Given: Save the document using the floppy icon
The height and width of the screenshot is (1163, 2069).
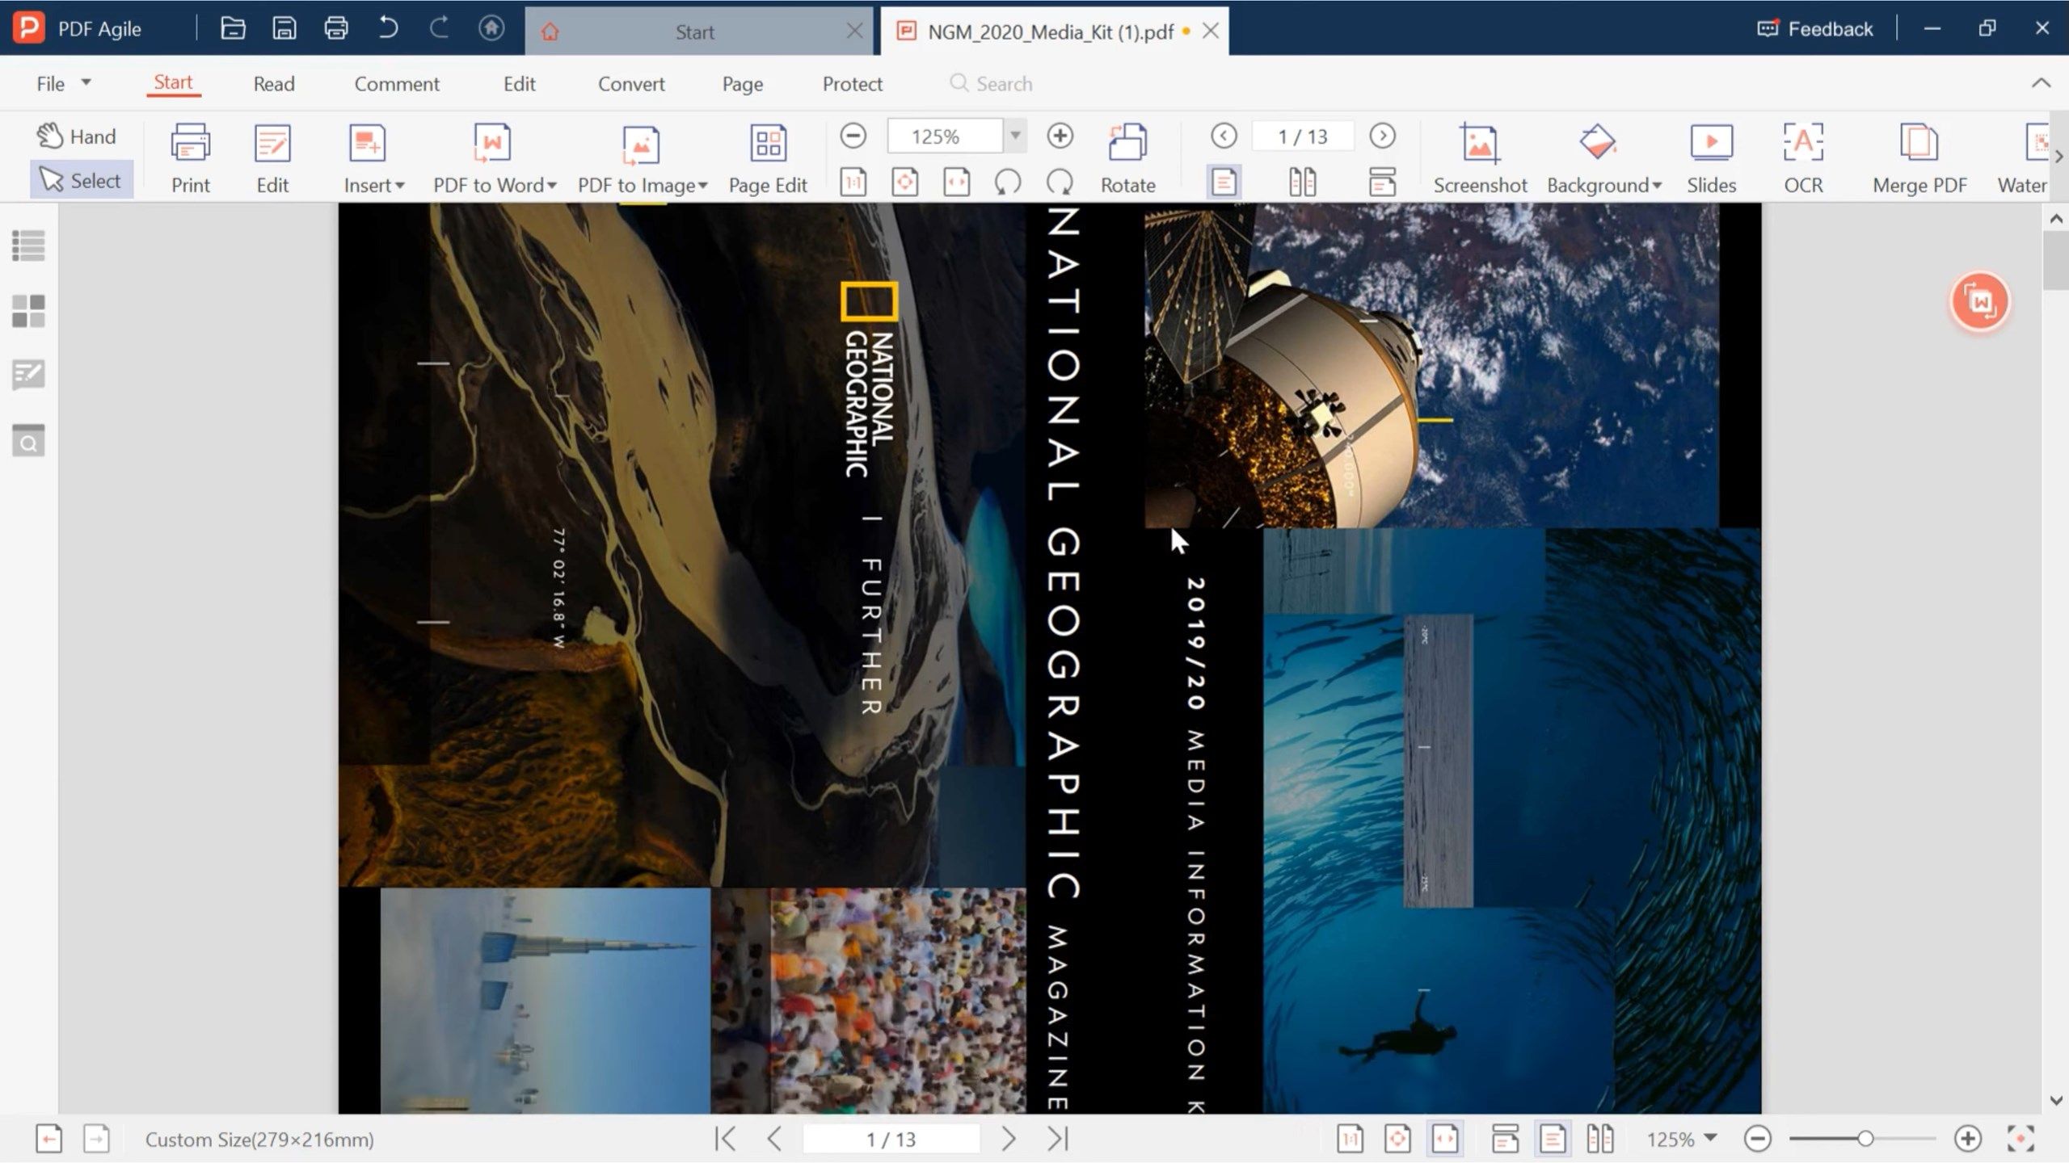Looking at the screenshot, I should click(x=284, y=29).
